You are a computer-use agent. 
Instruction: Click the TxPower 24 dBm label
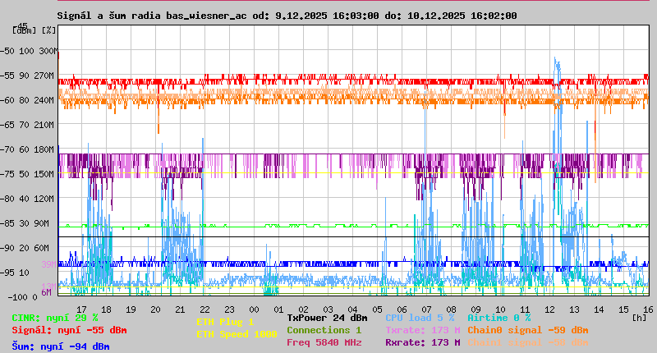tap(327, 318)
